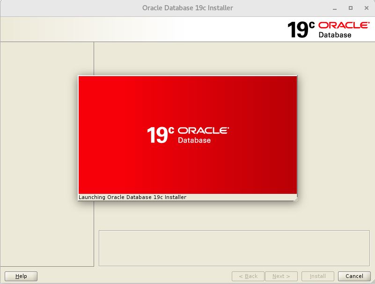Click the 'Oracle Database 19c Installer' title text
This screenshot has width=375, height=284.
(187, 8)
